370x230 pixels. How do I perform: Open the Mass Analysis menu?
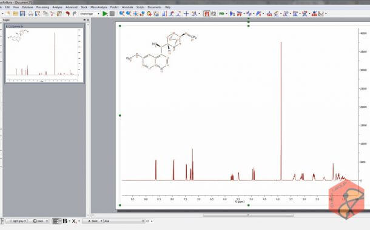coord(99,7)
